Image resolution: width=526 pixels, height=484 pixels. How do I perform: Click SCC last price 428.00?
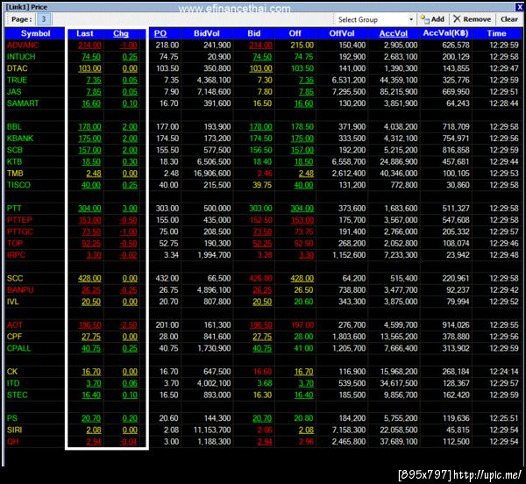89,279
